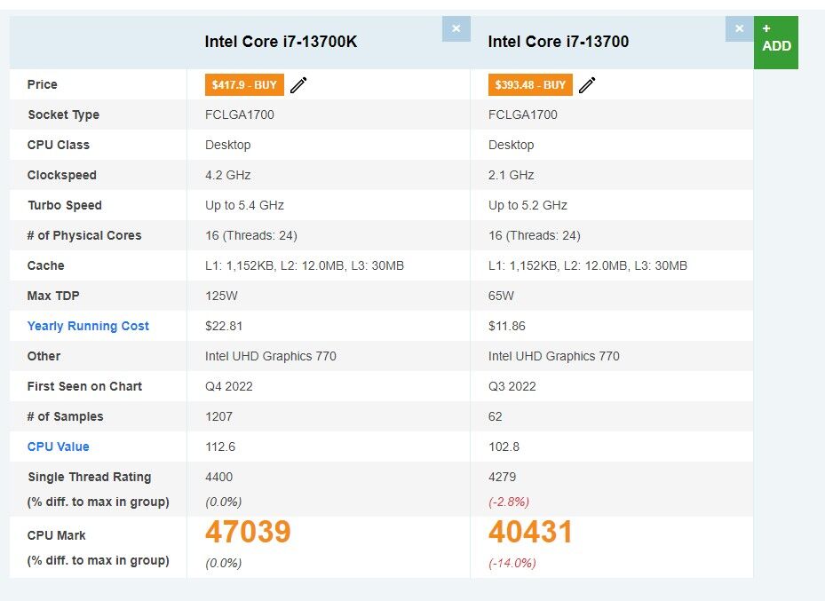The width and height of the screenshot is (825, 601).
Task: Click the 4.2 GHz clockspeed value
Action: point(228,175)
